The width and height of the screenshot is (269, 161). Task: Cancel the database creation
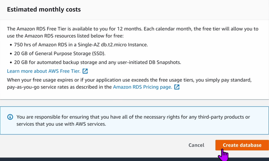196,145
